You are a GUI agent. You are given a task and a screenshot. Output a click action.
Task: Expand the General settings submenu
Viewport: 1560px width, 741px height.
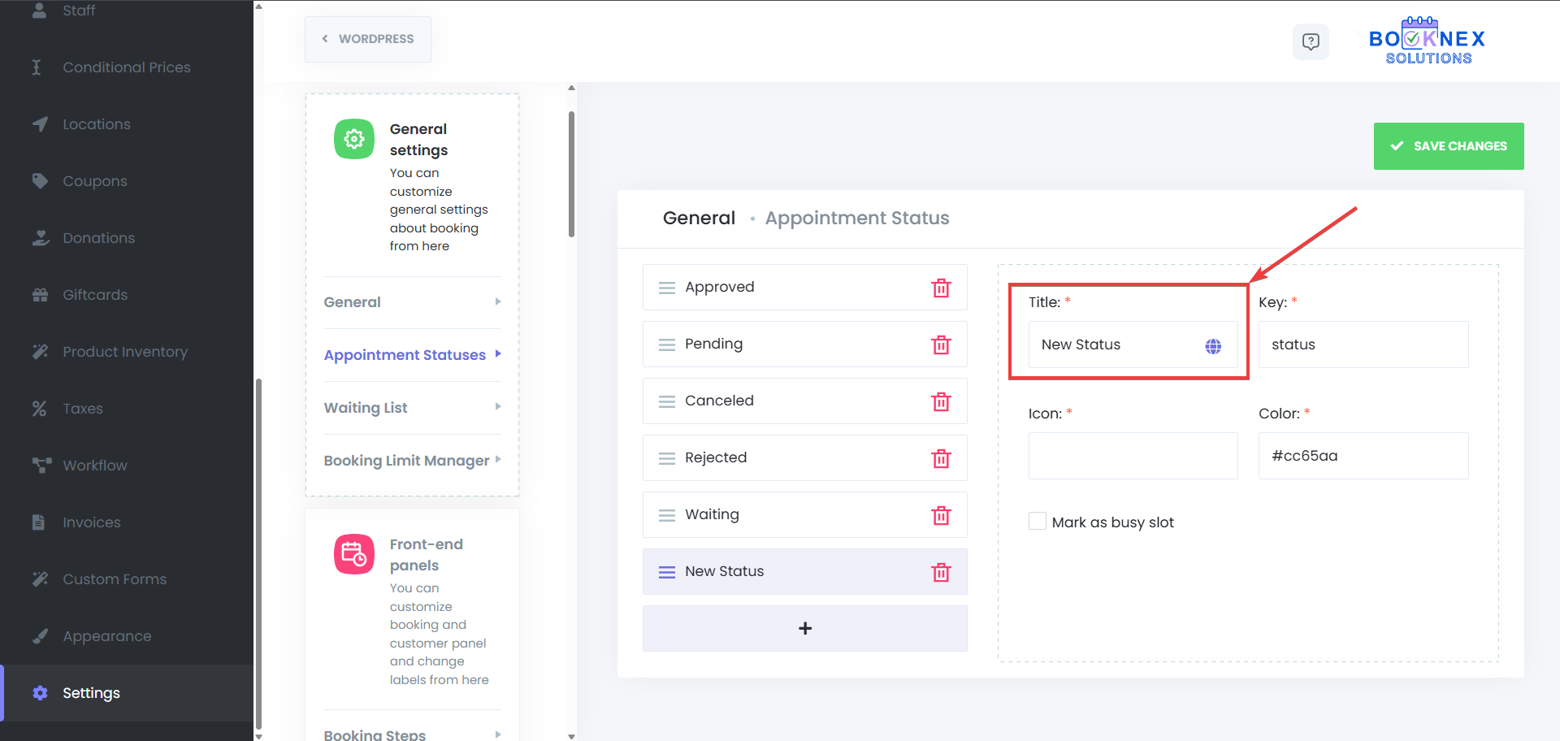412,302
